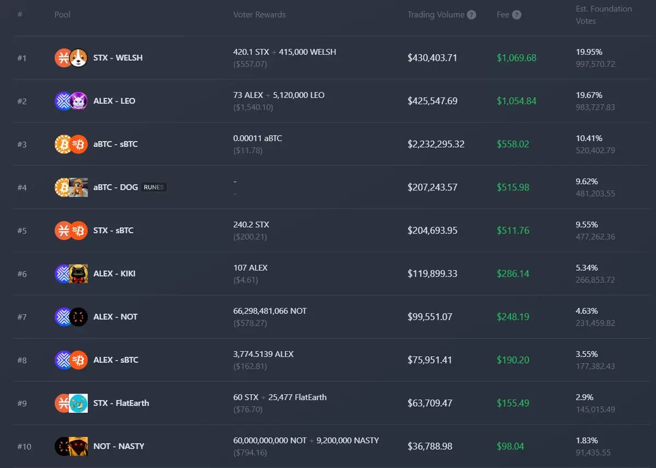
Task: Open the ALEX - sBTC pool name
Action: point(116,360)
